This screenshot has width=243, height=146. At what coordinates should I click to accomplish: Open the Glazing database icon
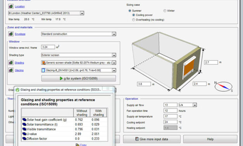pyautogui.click(x=11, y=70)
